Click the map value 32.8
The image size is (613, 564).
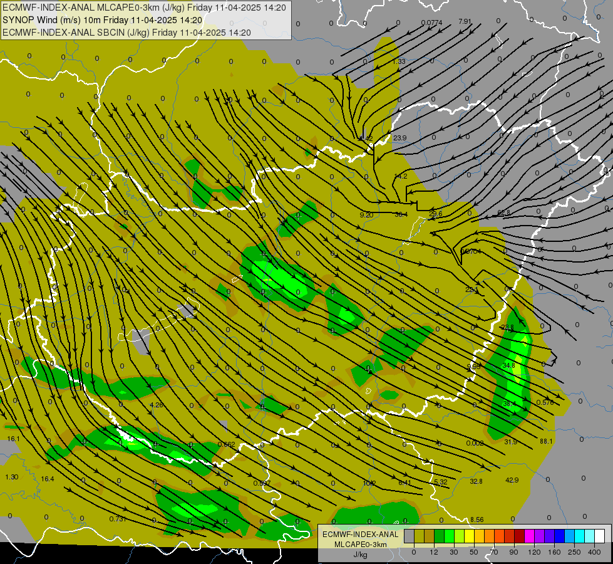476,481
